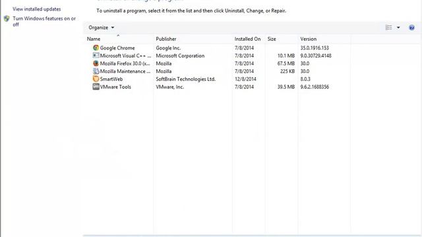Open Help with the question mark icon

411,28
